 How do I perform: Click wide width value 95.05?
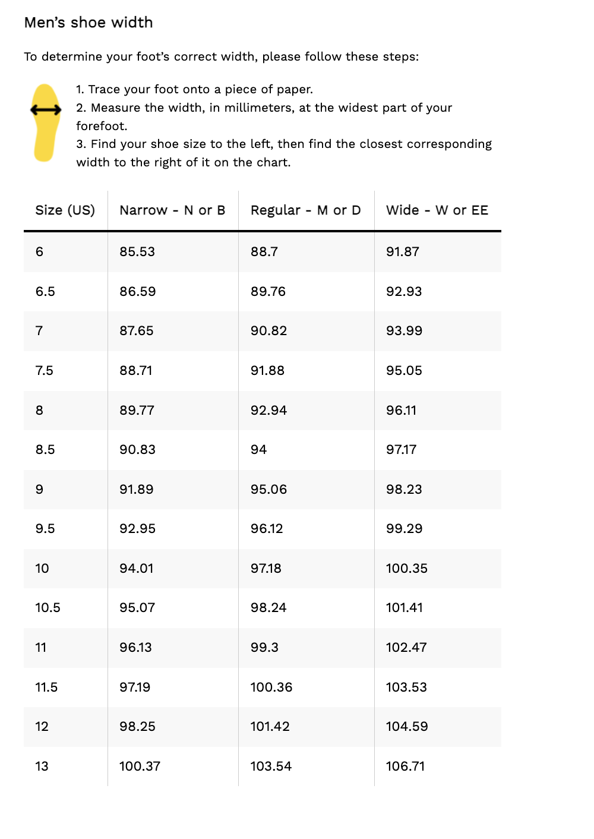[404, 371]
